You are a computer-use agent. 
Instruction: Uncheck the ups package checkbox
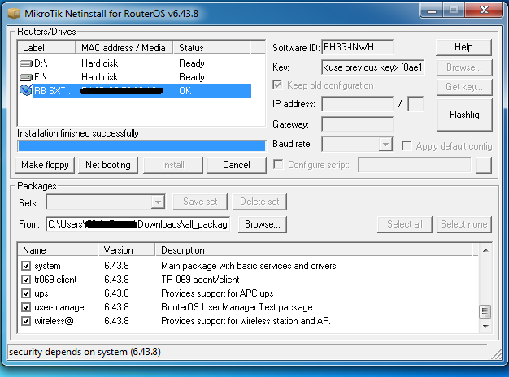[x=26, y=293]
